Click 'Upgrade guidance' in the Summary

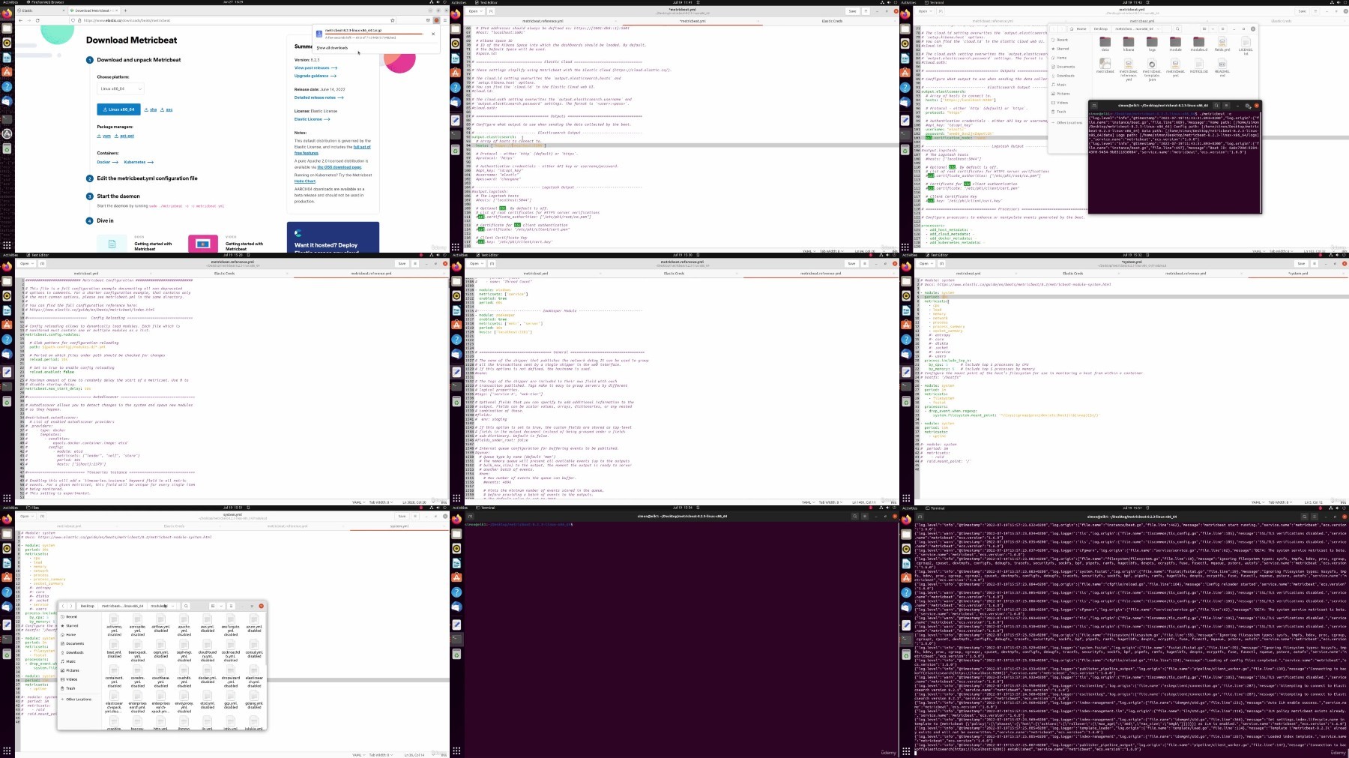(x=316, y=76)
